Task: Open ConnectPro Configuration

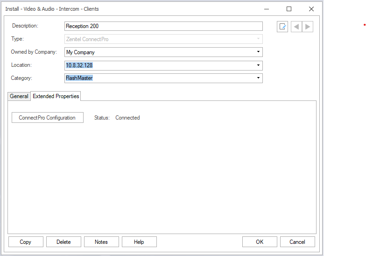Action: tap(47, 118)
